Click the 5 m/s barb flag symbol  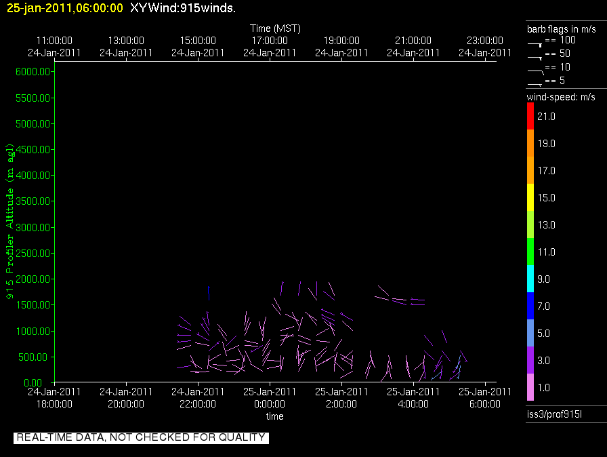tap(535, 84)
